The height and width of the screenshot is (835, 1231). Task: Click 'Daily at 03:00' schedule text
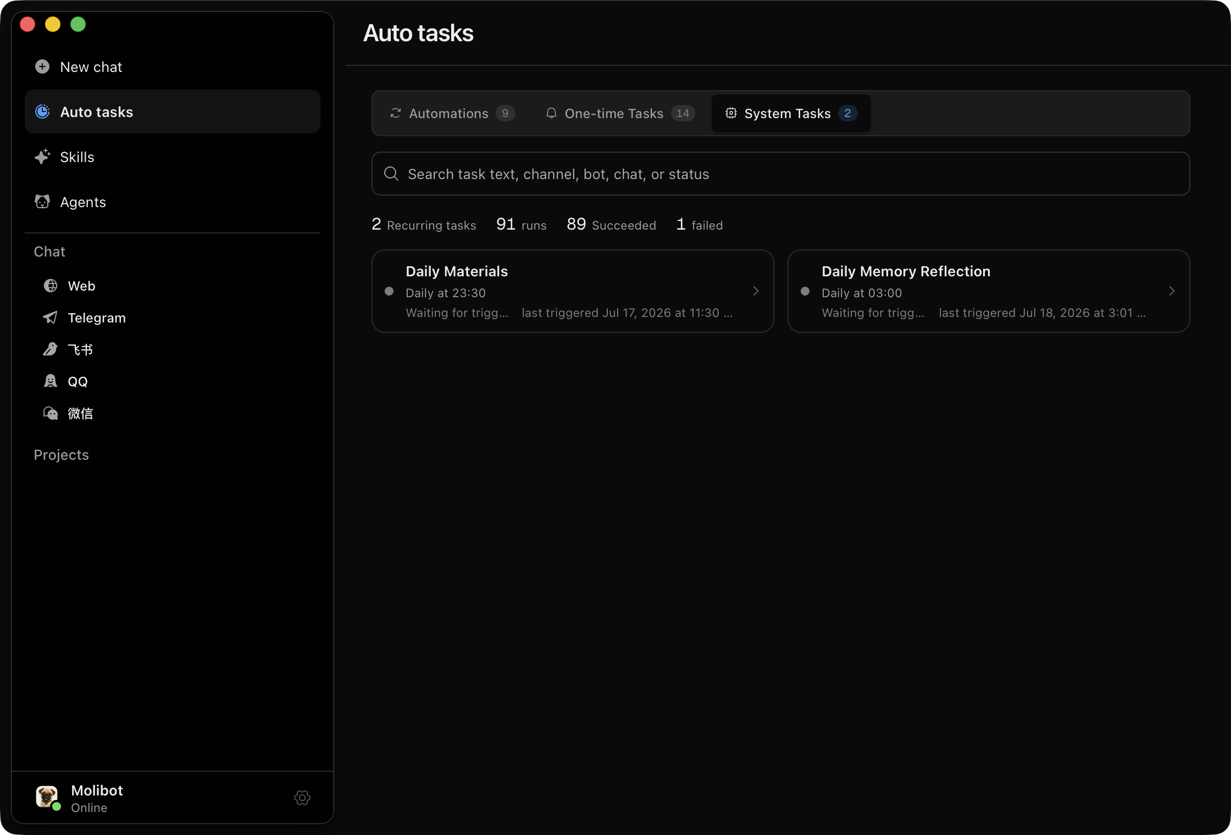(862, 293)
